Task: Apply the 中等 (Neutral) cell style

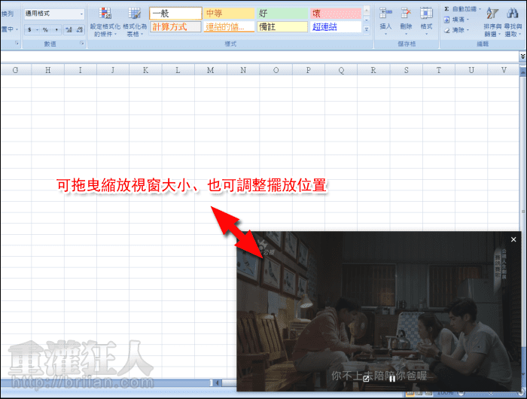Action: pyautogui.click(x=229, y=14)
